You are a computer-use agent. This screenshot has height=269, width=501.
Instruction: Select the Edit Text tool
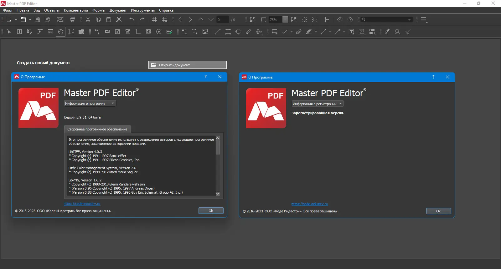tap(19, 32)
